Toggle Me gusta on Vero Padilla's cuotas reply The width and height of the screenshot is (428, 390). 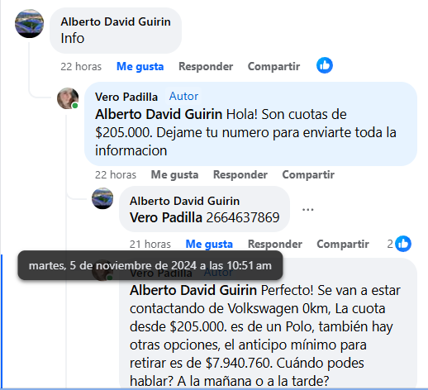pos(174,175)
